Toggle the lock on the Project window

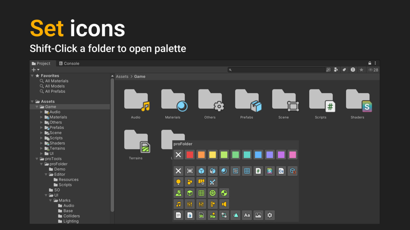point(369,63)
